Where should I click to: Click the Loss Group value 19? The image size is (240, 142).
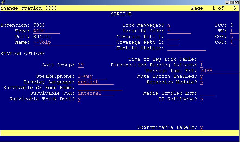pos(81,65)
